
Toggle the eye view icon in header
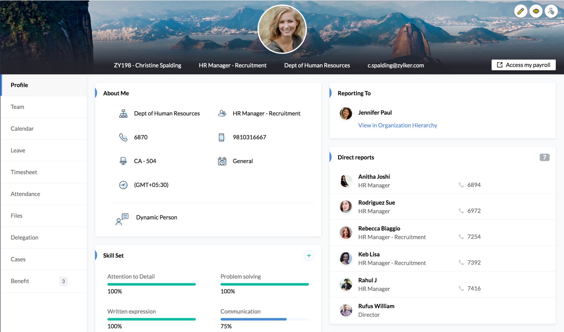pos(536,11)
